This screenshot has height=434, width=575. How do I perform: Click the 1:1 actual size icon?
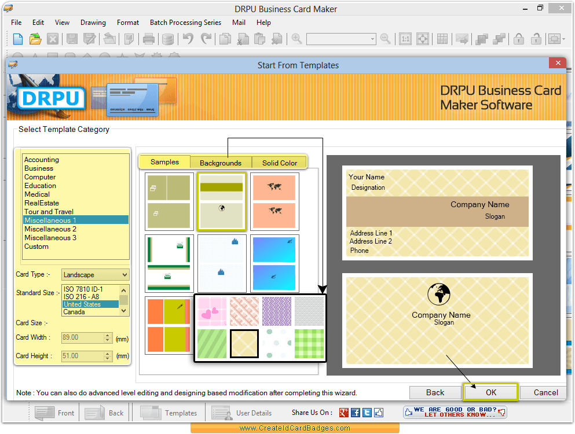[405, 39]
